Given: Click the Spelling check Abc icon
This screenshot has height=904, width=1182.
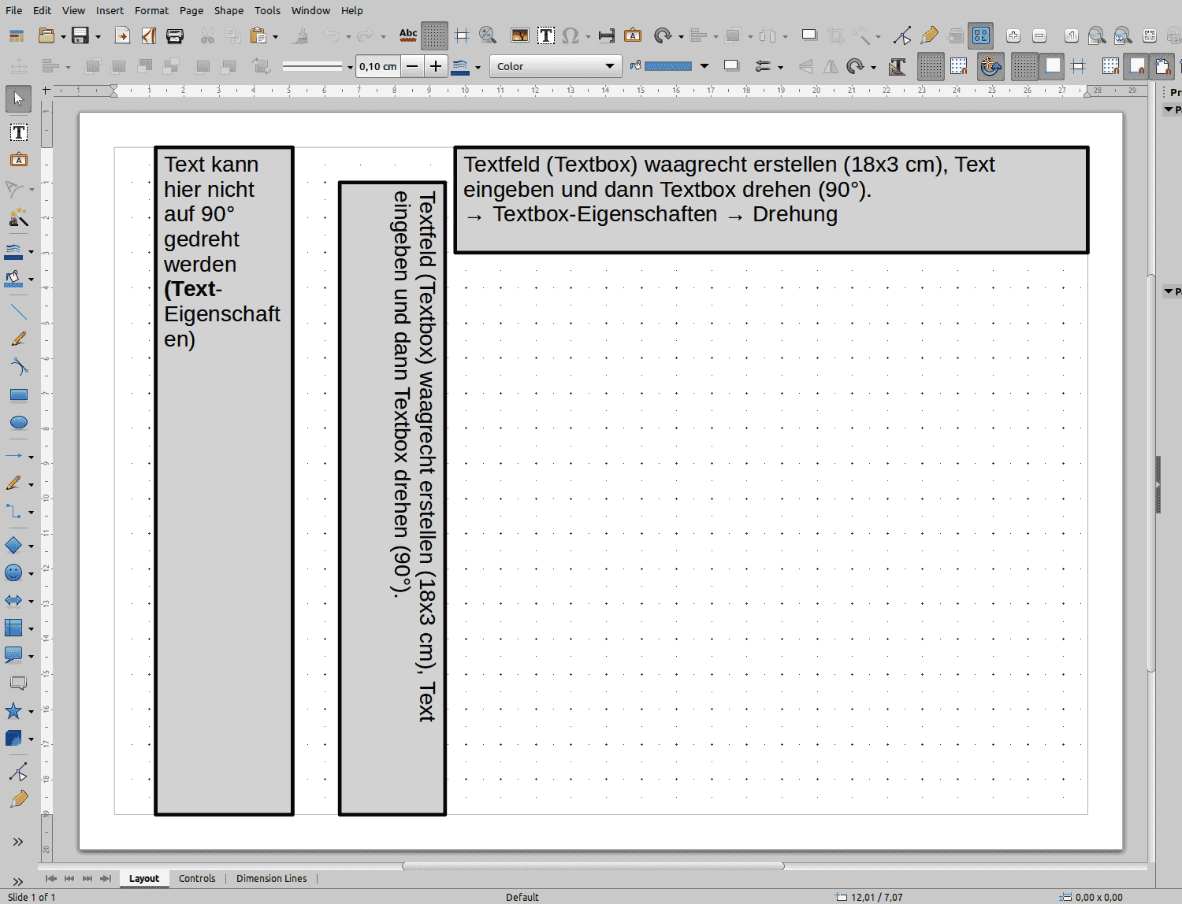Looking at the screenshot, I should click(x=408, y=35).
